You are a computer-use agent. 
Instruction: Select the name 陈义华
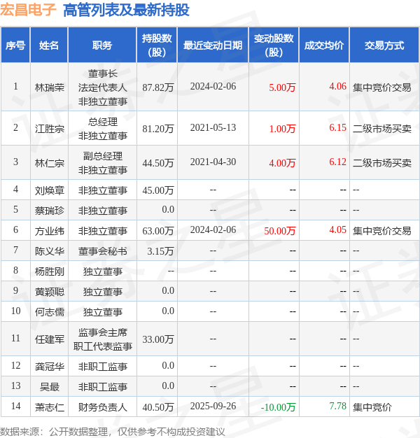[50, 251]
